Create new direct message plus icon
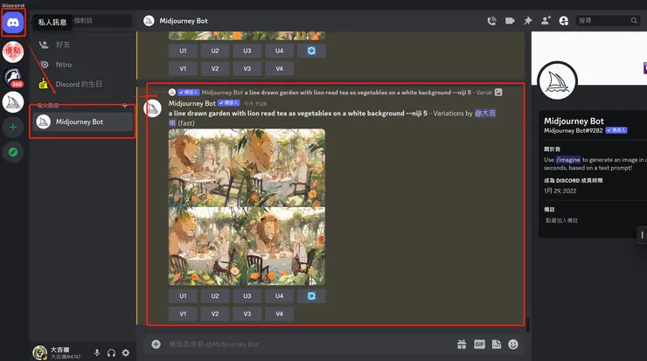 [125, 106]
